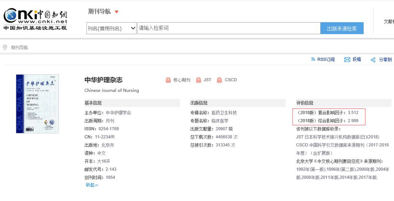The height and width of the screenshot is (201, 394).
Task: Collapse details with the 收起 link
Action: point(92,185)
